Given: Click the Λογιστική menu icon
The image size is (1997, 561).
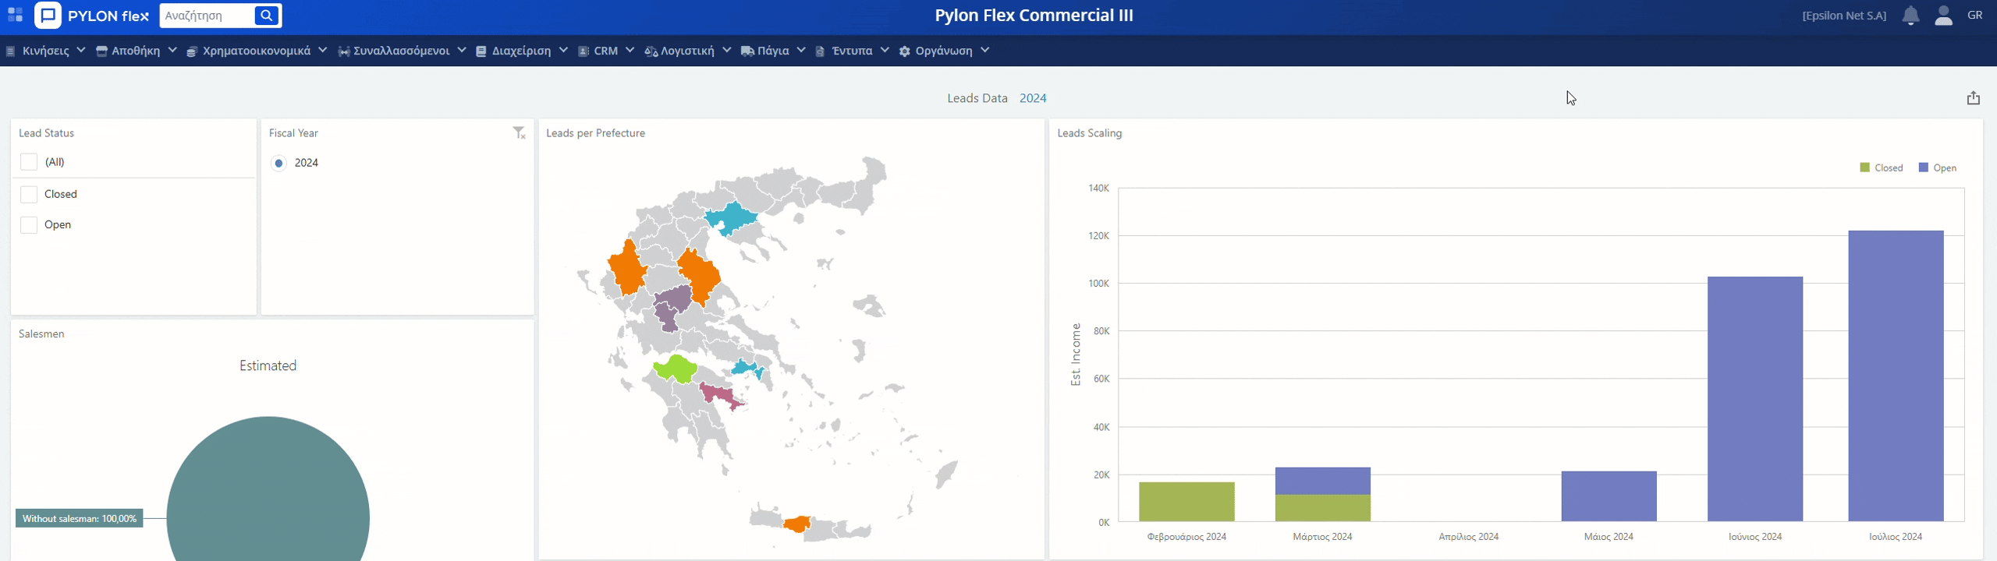Looking at the screenshot, I should pyautogui.click(x=651, y=51).
